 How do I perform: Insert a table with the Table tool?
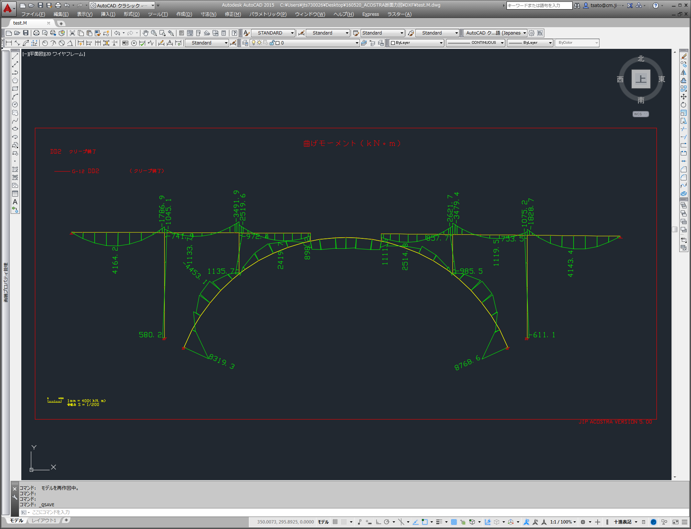pyautogui.click(x=15, y=194)
